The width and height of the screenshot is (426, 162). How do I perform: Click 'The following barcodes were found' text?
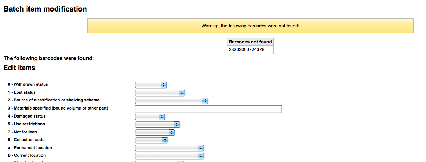[49, 58]
